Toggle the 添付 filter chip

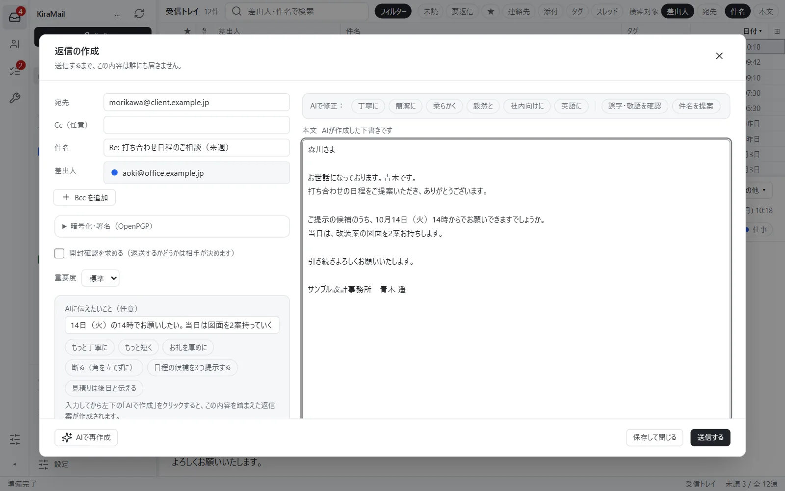coord(550,11)
